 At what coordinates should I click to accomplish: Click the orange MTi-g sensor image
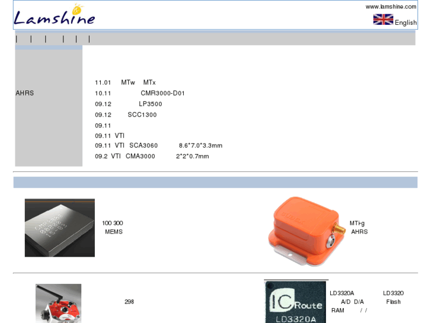pos(307,231)
